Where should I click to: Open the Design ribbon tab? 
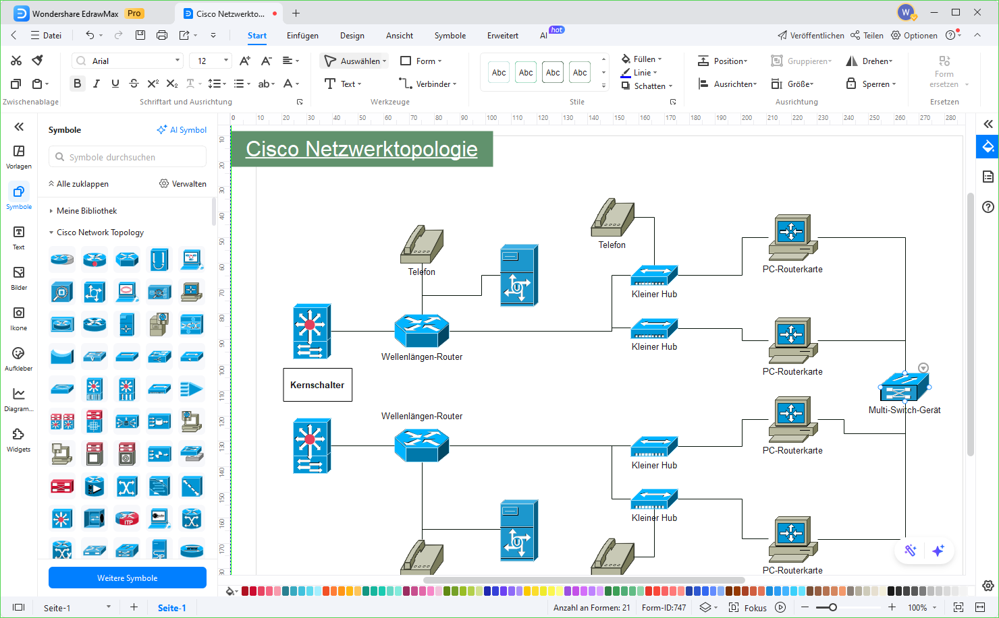pos(352,36)
